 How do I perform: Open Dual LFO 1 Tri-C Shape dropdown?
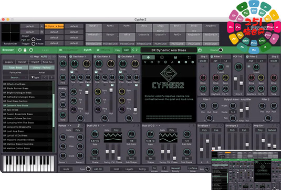coord(95,159)
